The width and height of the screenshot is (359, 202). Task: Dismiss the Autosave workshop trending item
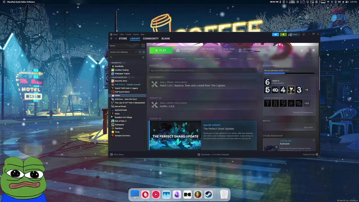314,140
